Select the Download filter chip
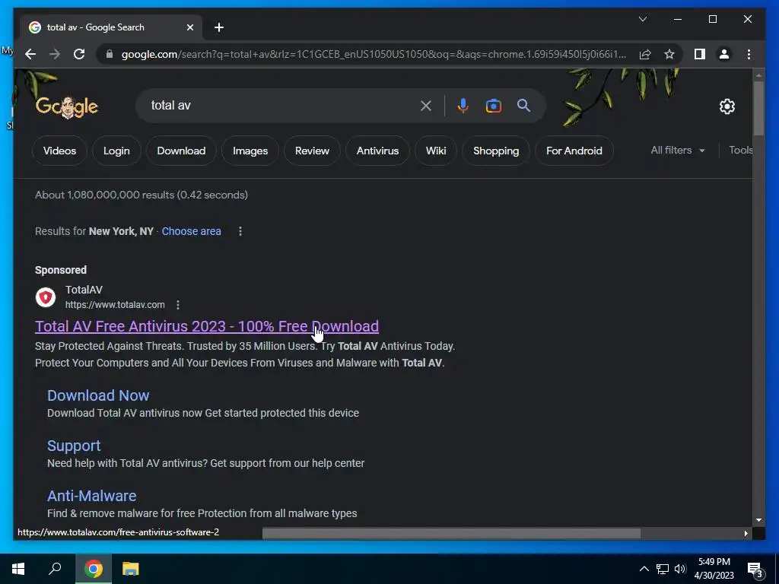The width and height of the screenshot is (779, 584). point(181,151)
